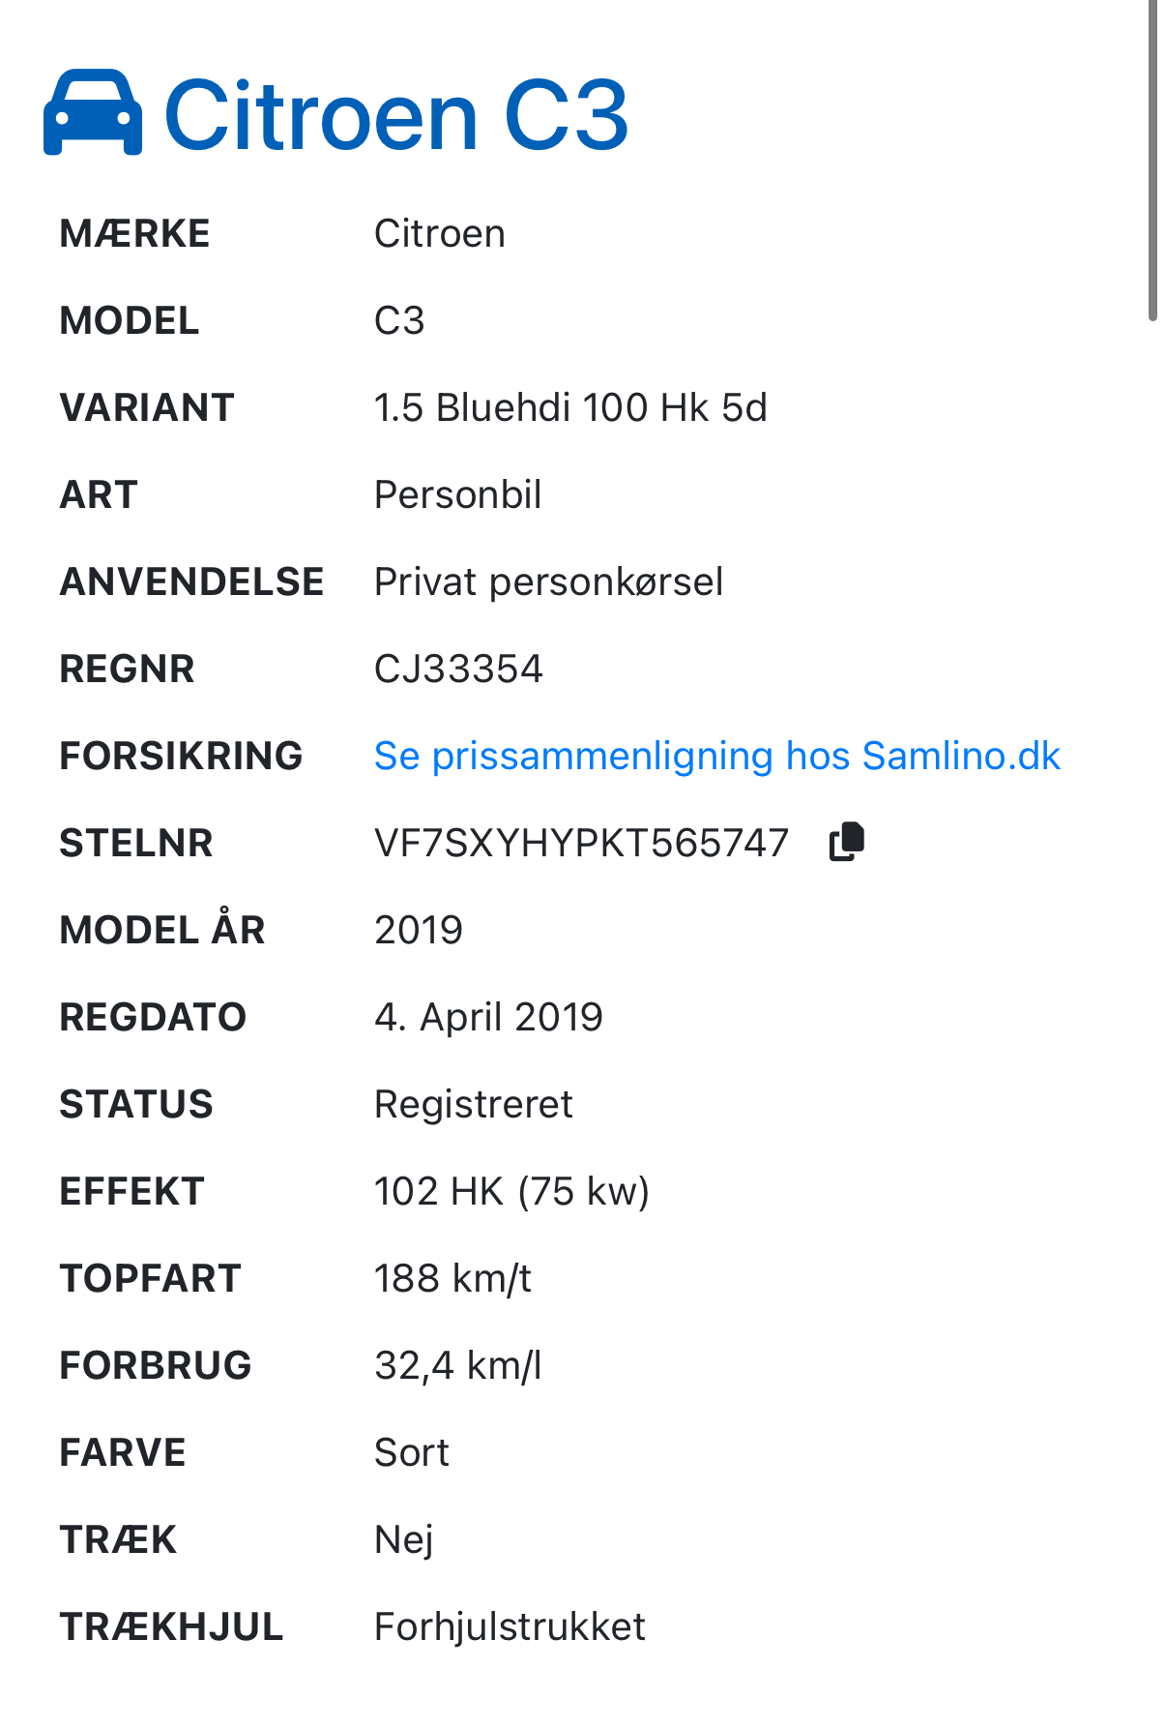
Task: Click the top speed 188 km/t
Action: click(x=452, y=1279)
